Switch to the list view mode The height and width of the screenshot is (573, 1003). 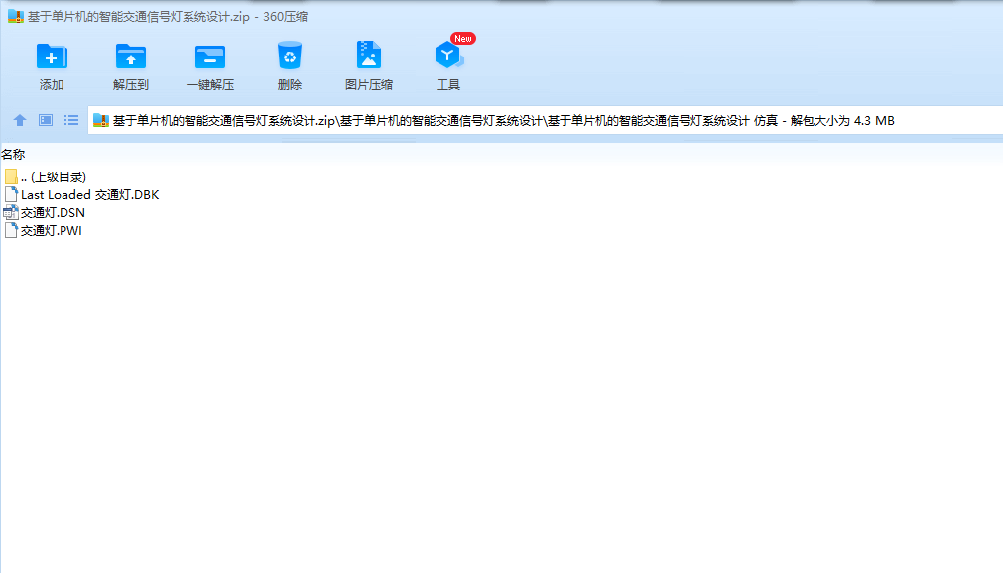point(71,120)
